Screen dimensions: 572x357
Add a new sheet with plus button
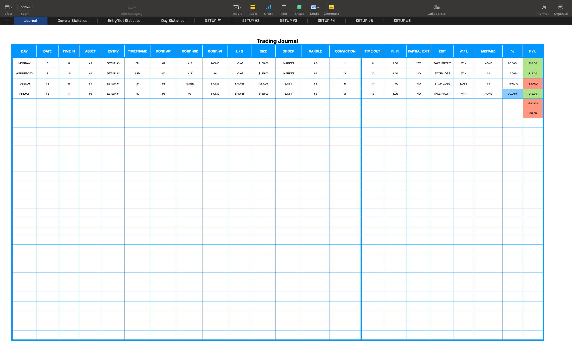(x=7, y=21)
